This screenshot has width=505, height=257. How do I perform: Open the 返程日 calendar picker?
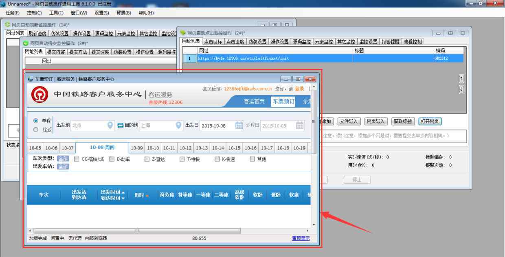pyautogui.click(x=300, y=125)
